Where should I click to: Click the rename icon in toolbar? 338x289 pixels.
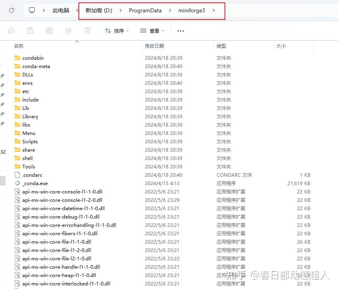click(x=49, y=31)
